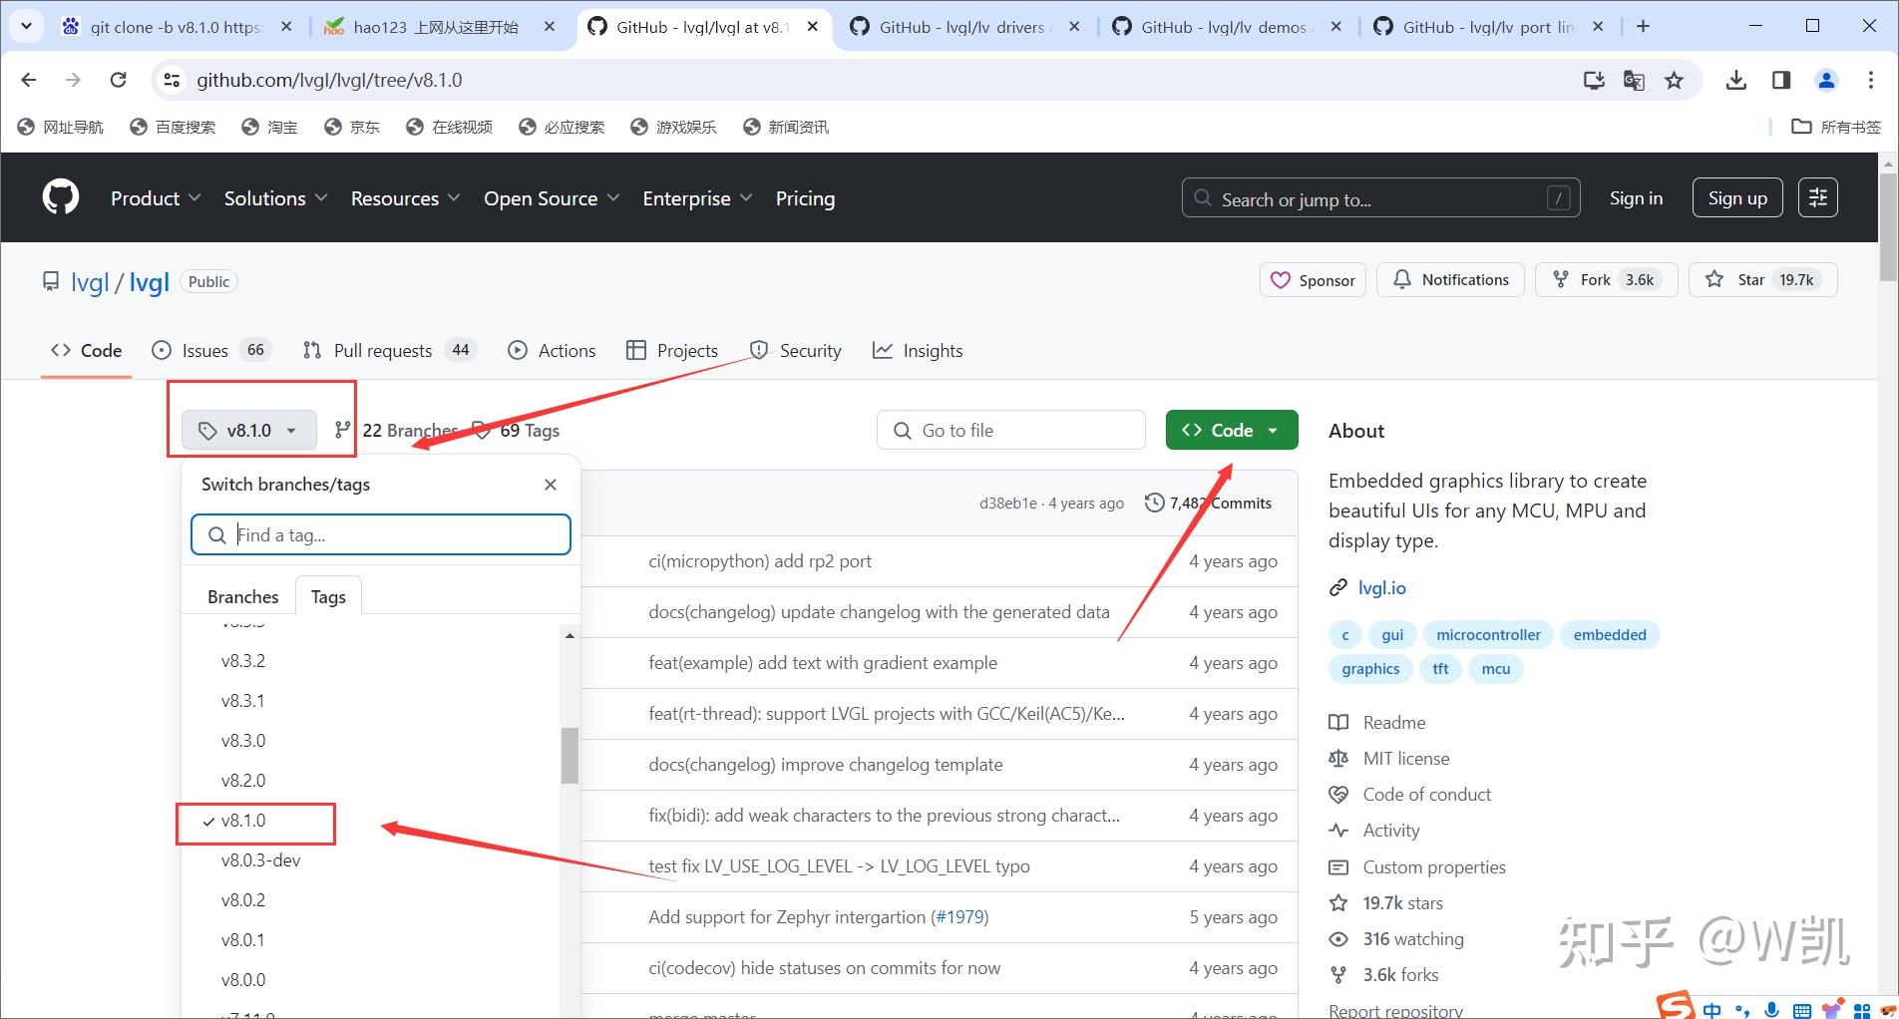Open browser side panel icon
Image resolution: width=1899 pixels, height=1019 pixels.
pos(1781,81)
